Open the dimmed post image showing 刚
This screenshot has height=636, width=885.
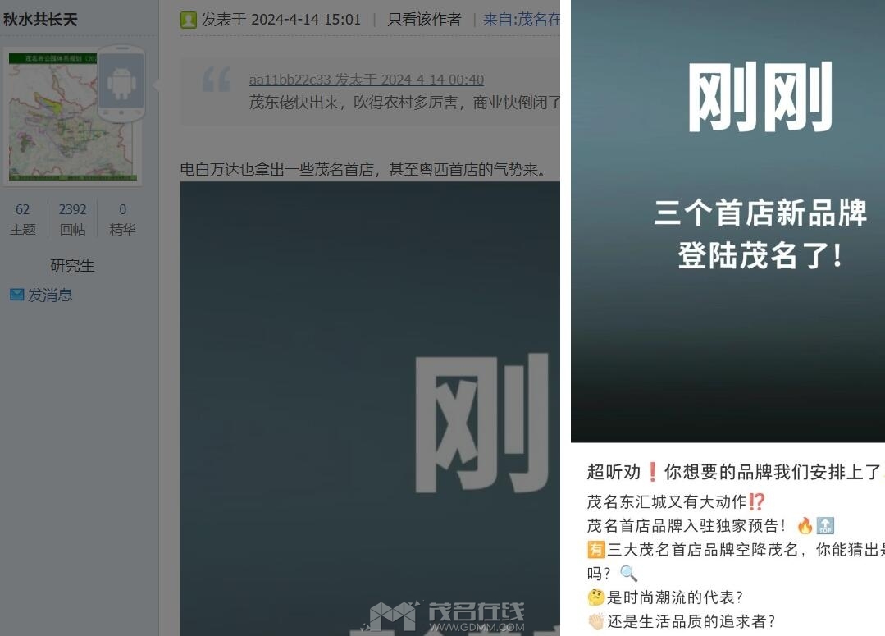[370, 409]
